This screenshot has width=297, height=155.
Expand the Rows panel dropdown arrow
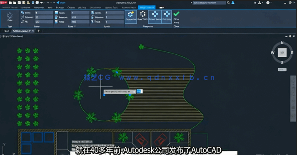pos(75,26)
